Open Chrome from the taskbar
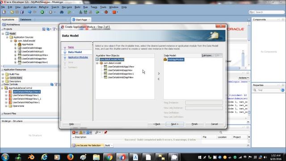The image size is (286, 161). pos(109,157)
